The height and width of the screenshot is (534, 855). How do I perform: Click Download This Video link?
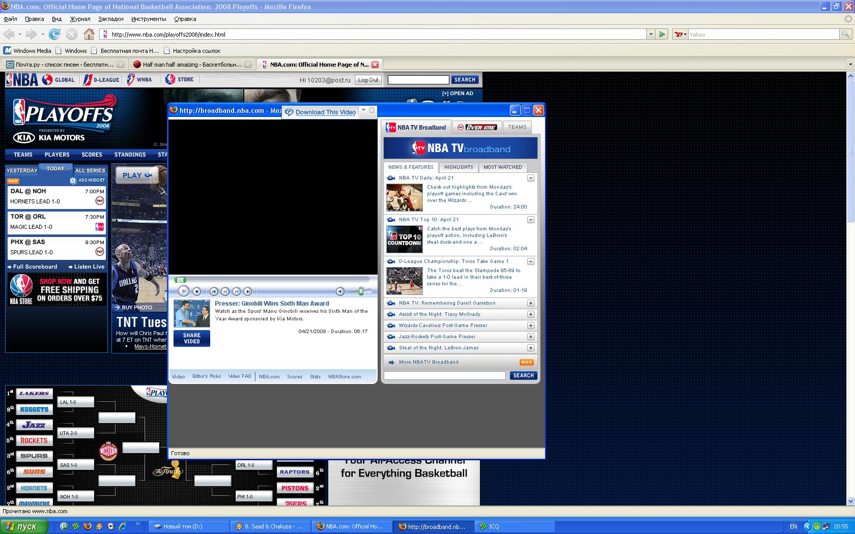tap(326, 112)
